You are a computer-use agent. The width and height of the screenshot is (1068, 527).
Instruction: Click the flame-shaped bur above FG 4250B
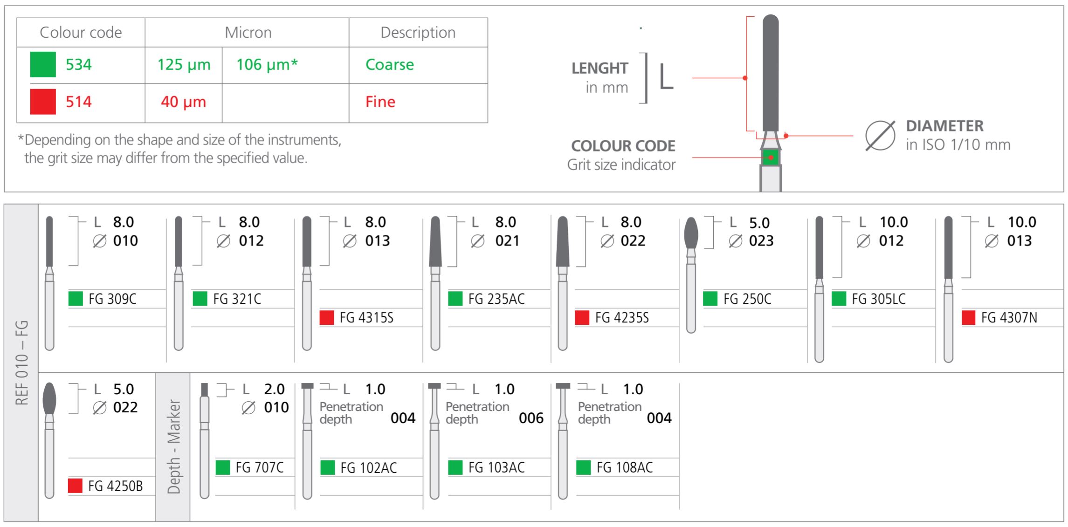pos(49,440)
